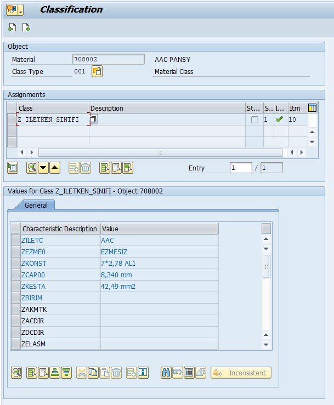Viewport: 334px width, 405px height.
Task: Select the row selector beside ZILETC
Action: (x=15, y=240)
